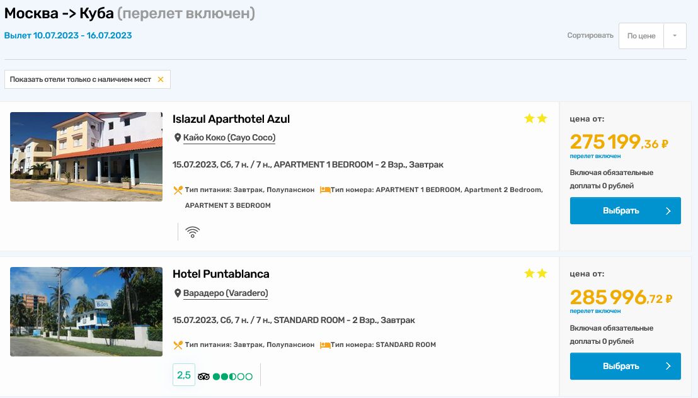Screen dimensions: 698x398
Task: Click the 'Вылет 10.07.2023 - 16.07.2023' dates text
Action: click(68, 36)
